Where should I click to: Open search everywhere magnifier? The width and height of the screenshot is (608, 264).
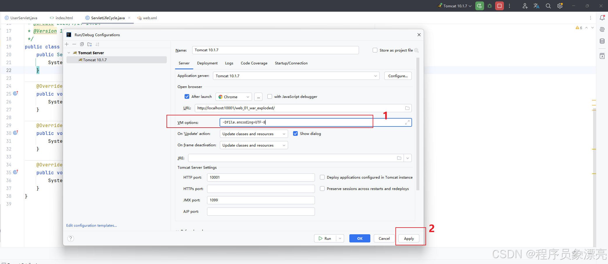548,6
